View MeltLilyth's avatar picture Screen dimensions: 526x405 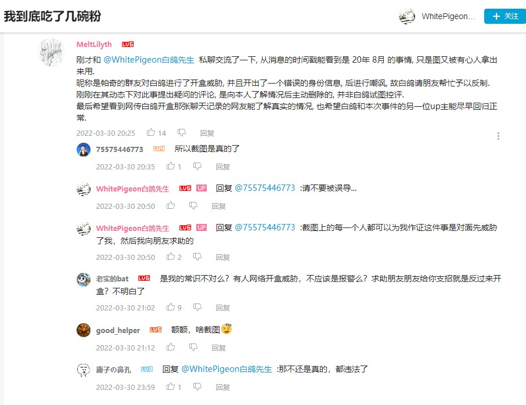click(x=52, y=52)
